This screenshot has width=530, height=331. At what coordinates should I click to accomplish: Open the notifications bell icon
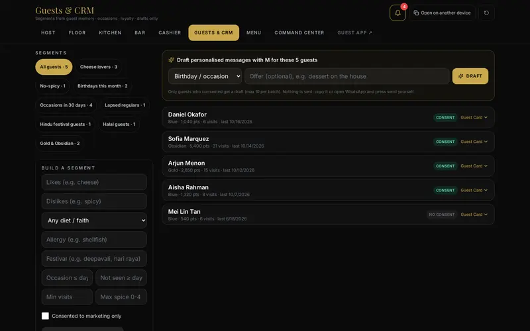[397, 13]
